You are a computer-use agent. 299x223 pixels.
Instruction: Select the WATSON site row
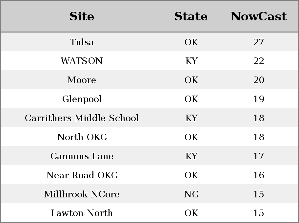click(149, 60)
